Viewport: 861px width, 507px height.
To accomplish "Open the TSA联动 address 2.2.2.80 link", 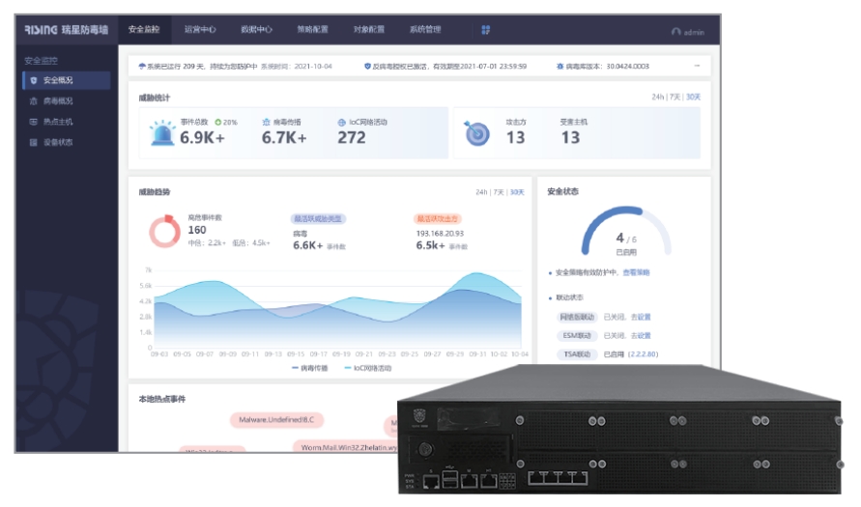I will point(643,354).
